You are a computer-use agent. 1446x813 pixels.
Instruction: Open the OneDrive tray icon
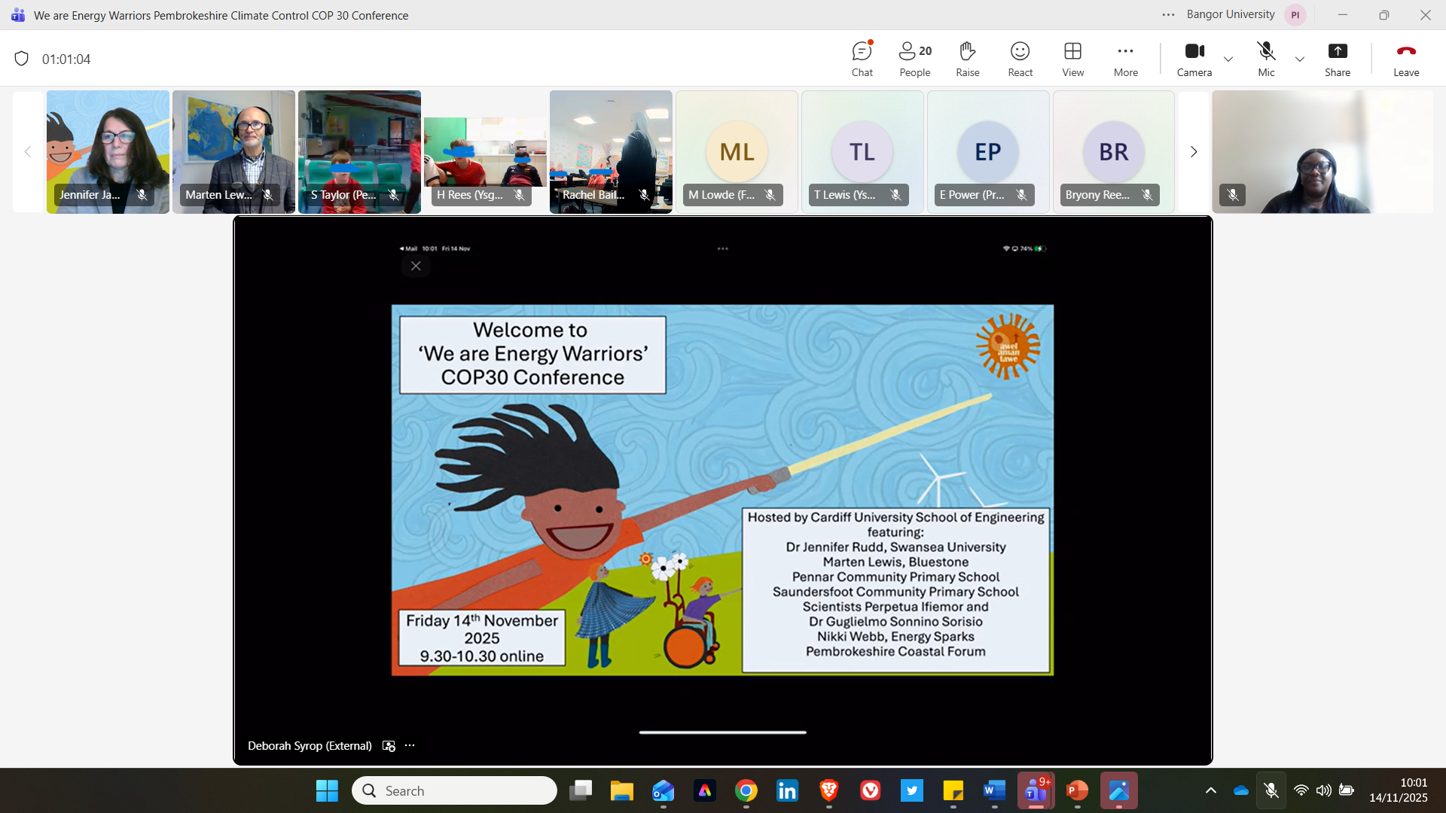1241,790
